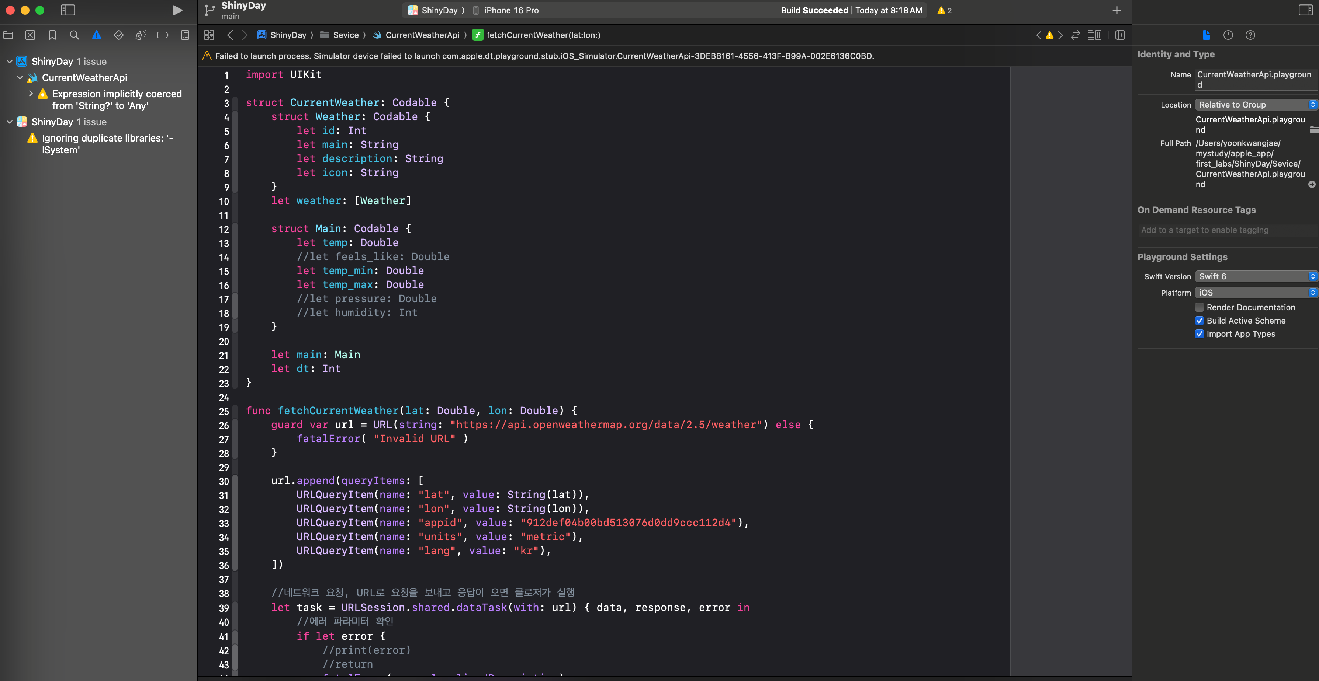This screenshot has width=1319, height=681.
Task: Click the ShinyDay main branch icon
Action: 210,10
